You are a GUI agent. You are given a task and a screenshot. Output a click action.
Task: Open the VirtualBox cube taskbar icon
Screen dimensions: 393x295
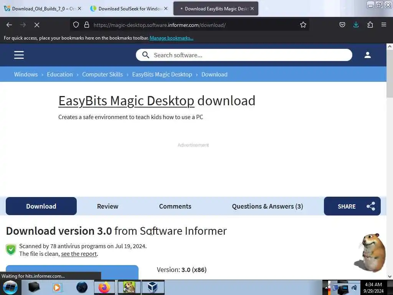pos(153,287)
